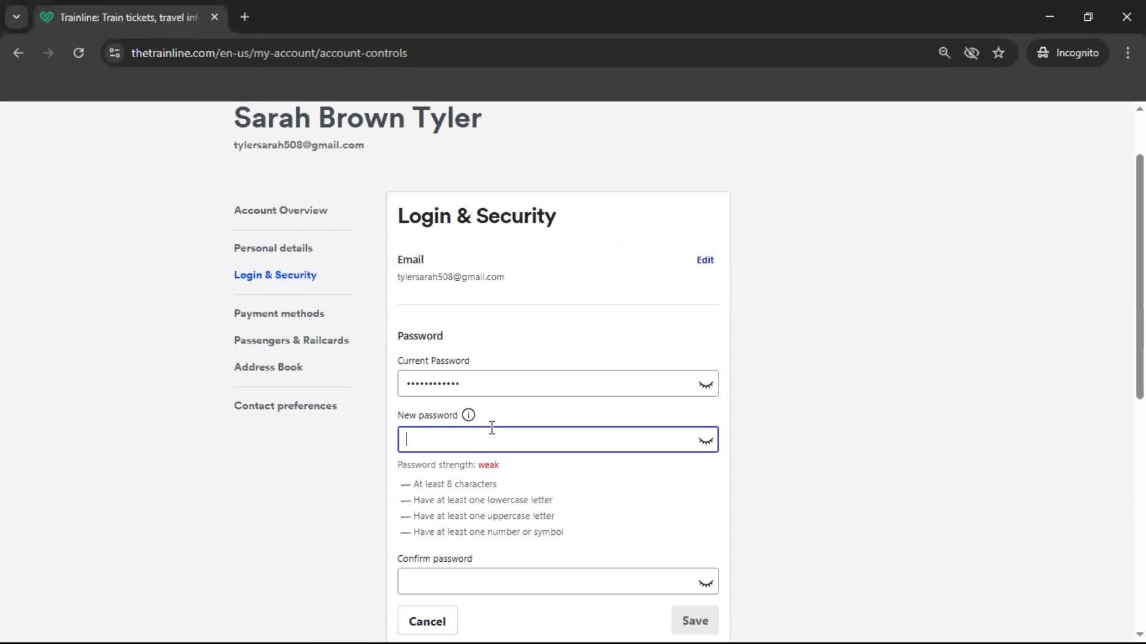This screenshot has width=1146, height=644.
Task: Open the Chrome three-dot menu
Action: click(1128, 52)
